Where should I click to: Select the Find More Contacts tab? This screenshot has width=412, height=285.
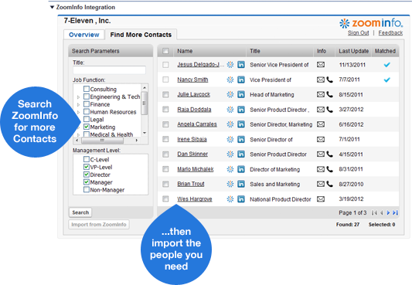141,35
